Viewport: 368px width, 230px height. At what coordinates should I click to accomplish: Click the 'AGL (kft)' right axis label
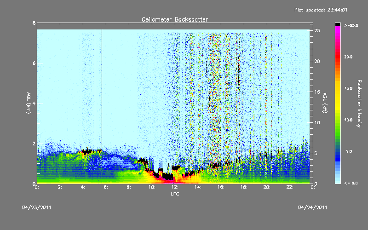(325, 103)
